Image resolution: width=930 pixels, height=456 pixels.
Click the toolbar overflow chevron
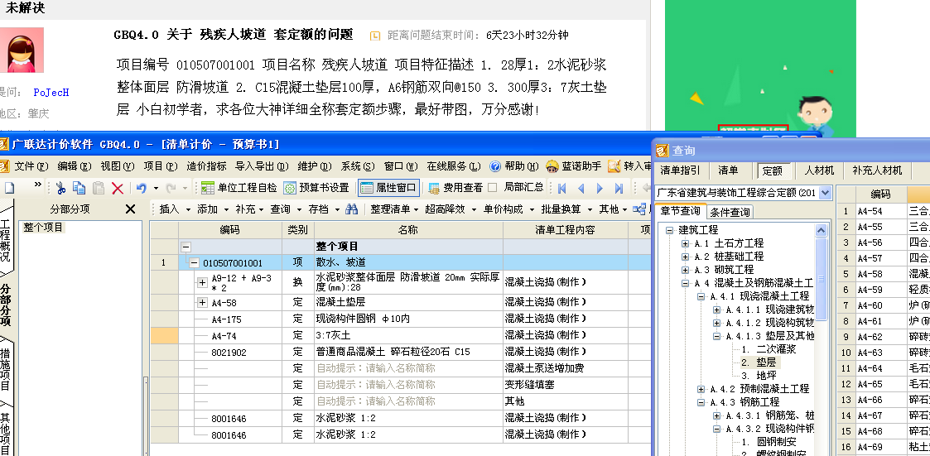point(38,185)
